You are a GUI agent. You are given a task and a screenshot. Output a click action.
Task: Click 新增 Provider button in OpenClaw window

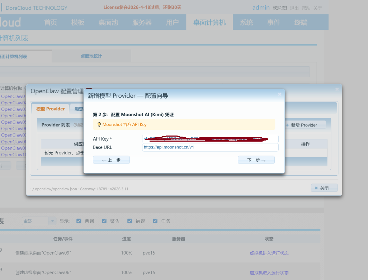pyautogui.click(x=305, y=125)
